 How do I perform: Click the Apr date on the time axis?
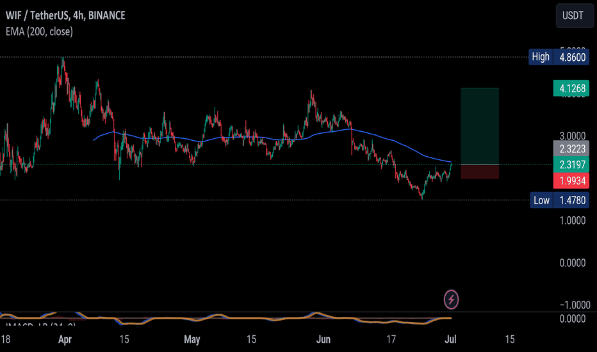coord(65,339)
